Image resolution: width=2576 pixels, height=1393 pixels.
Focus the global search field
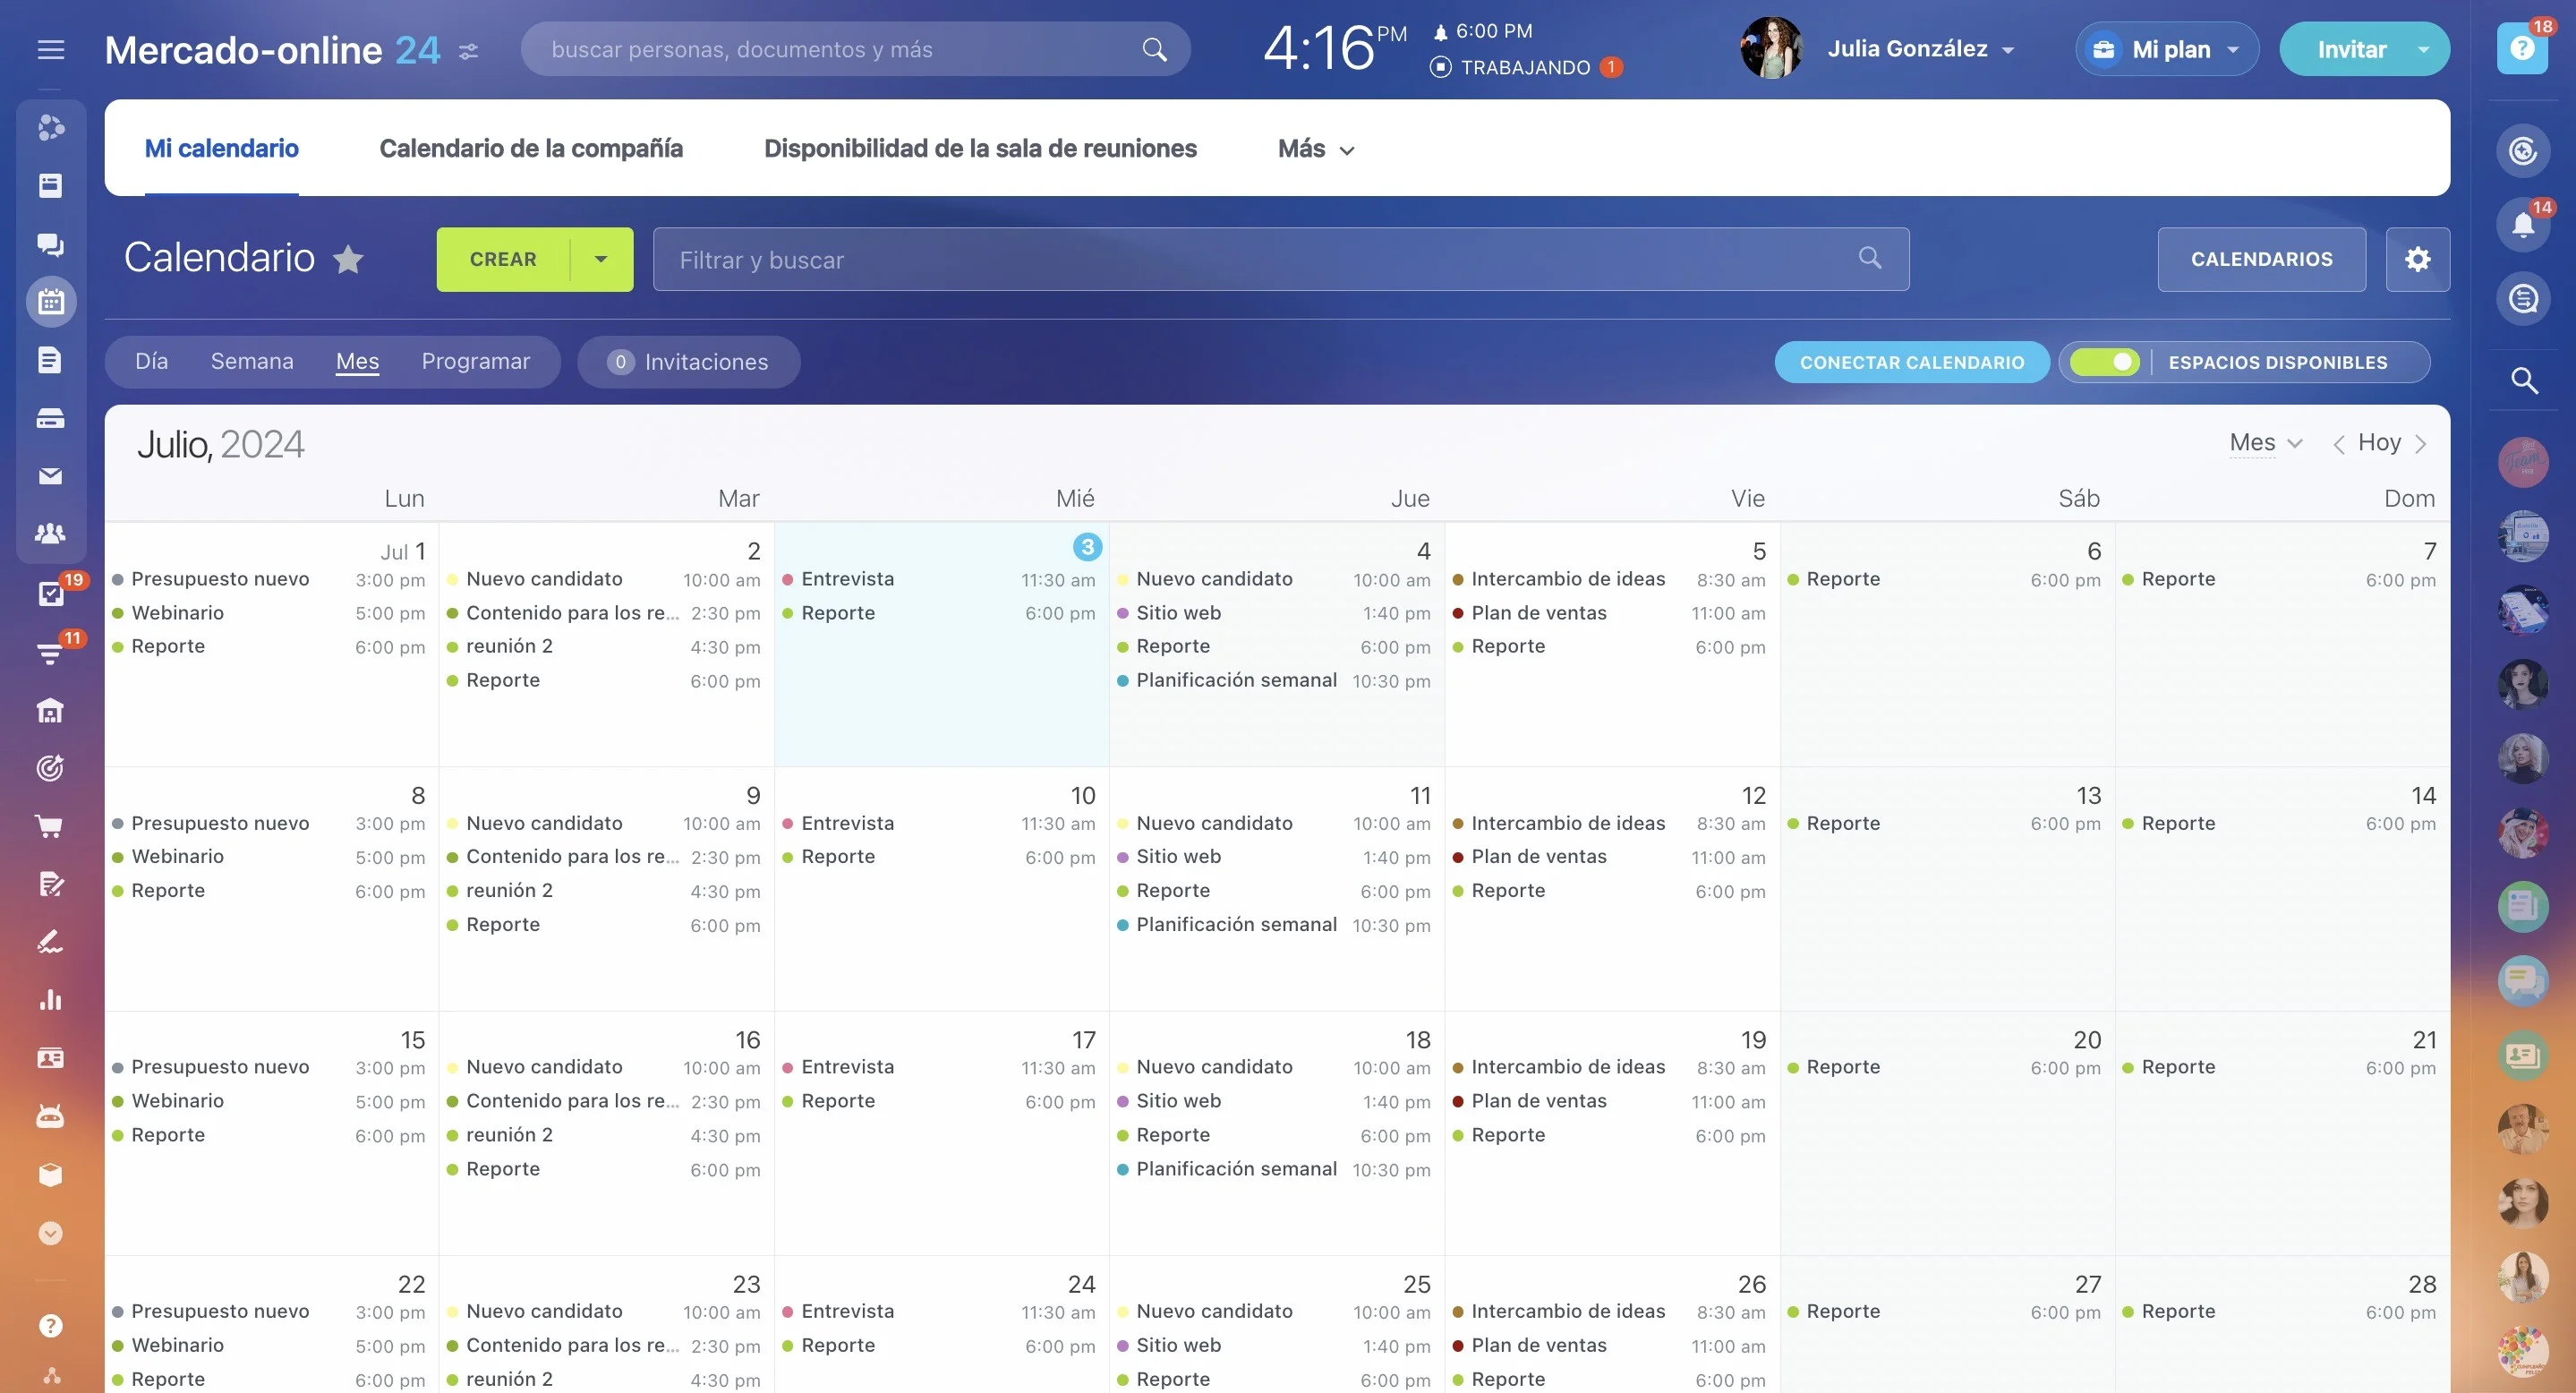coord(855,49)
